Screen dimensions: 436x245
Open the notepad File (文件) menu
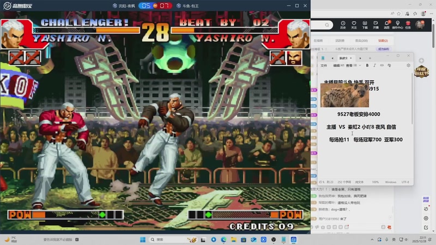324,65
